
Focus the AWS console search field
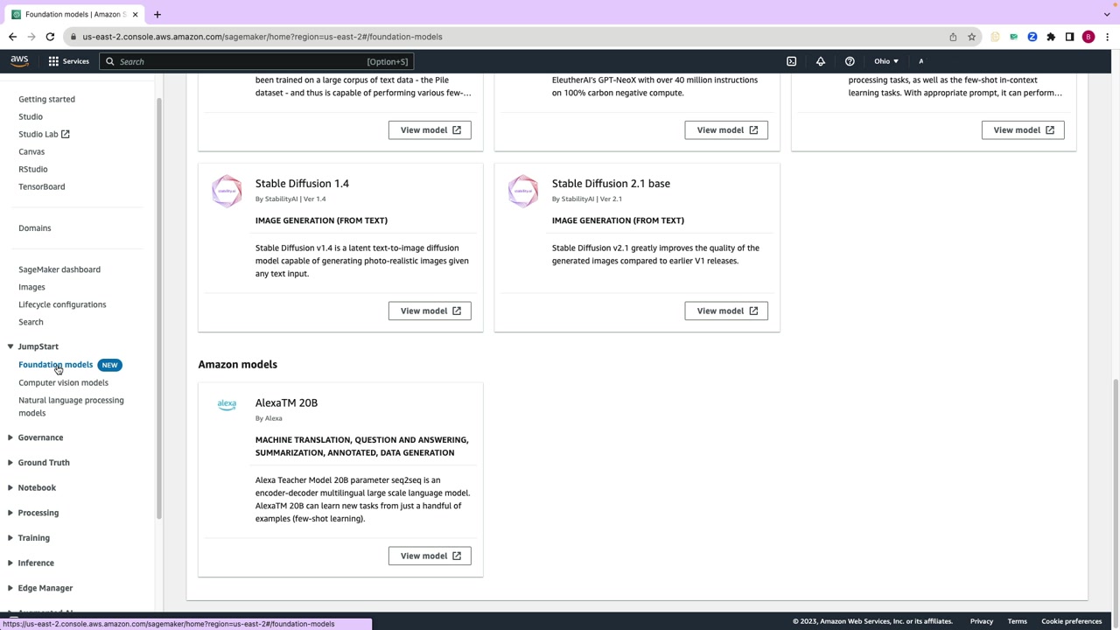[x=255, y=61]
